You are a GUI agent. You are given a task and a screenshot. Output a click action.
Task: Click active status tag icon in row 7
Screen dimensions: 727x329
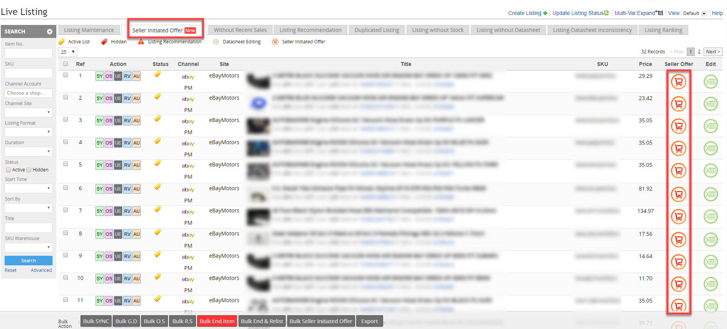[x=158, y=209]
